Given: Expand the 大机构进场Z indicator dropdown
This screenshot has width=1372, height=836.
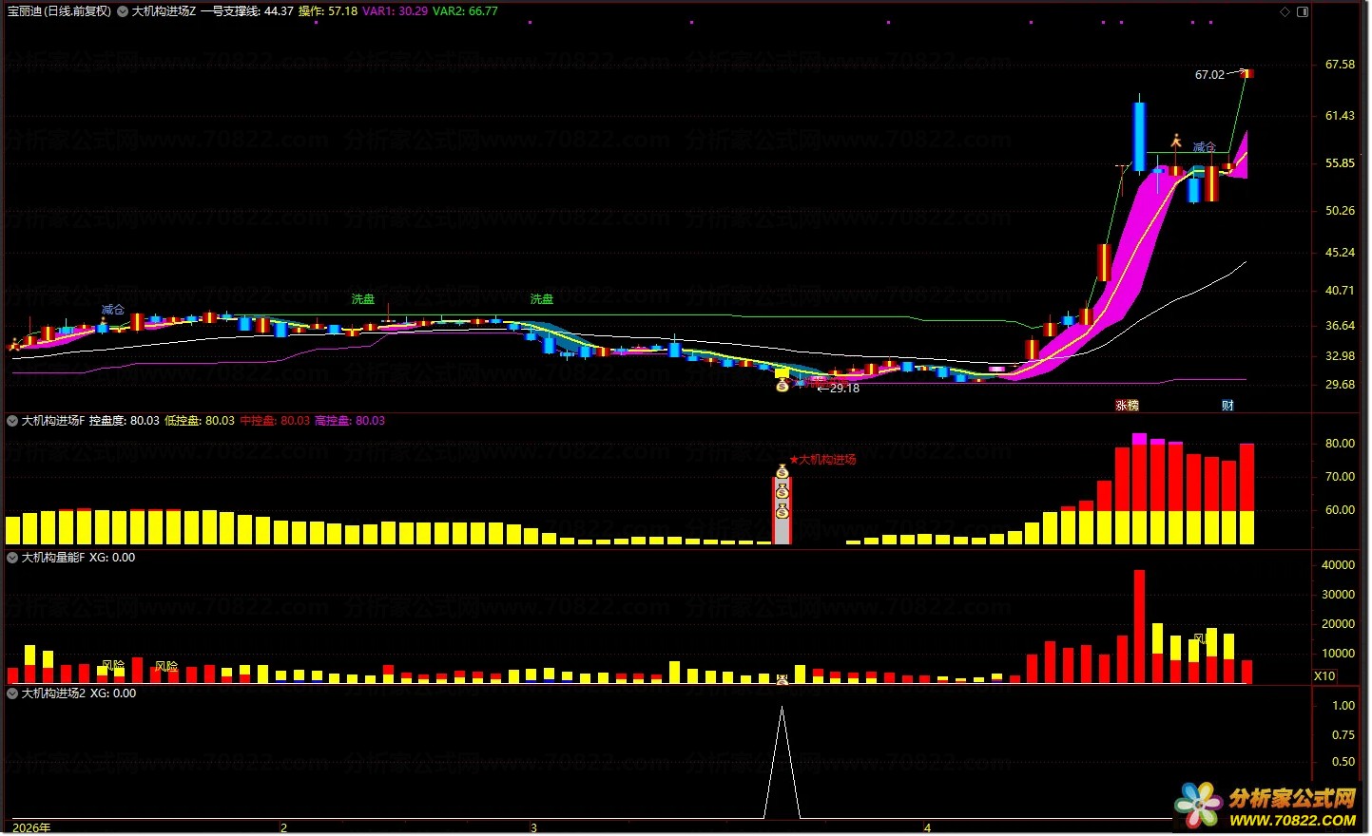Looking at the screenshot, I should click(x=124, y=11).
